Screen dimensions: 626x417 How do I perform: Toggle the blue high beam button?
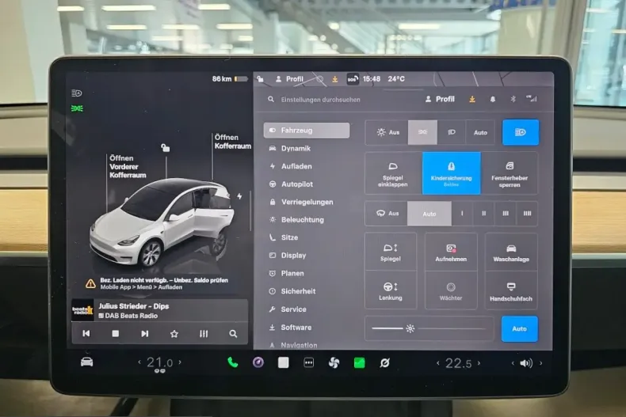point(520,132)
